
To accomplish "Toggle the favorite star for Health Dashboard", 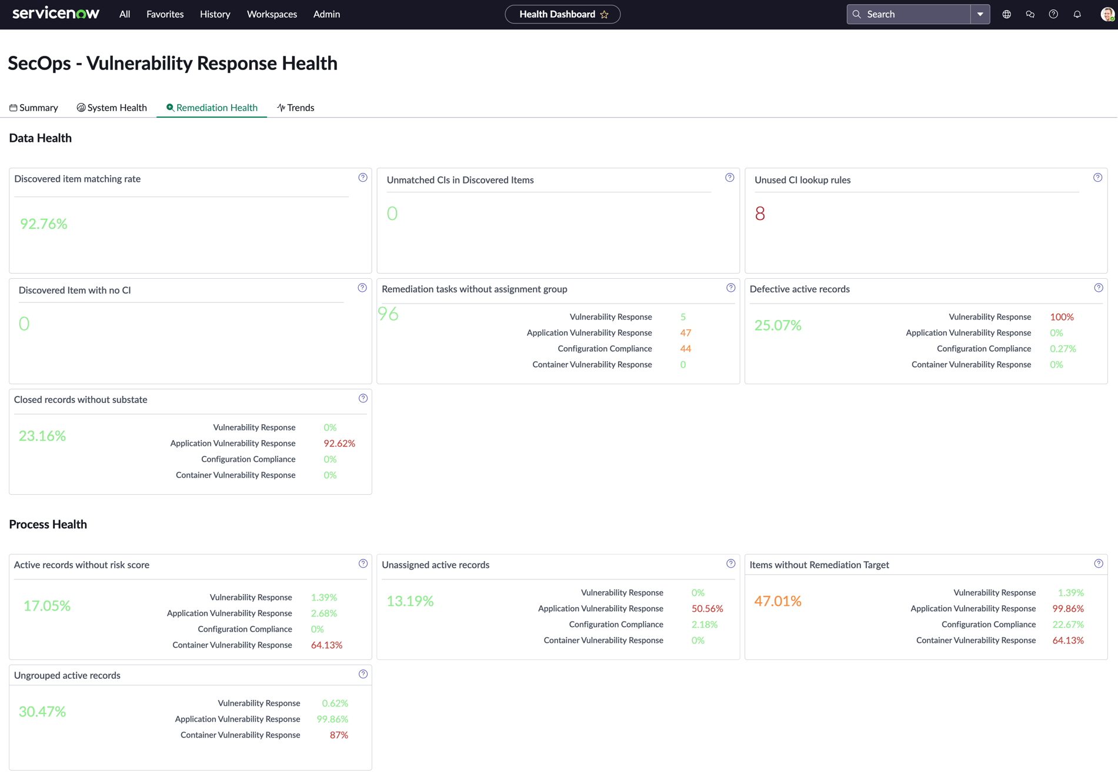I will 604,14.
